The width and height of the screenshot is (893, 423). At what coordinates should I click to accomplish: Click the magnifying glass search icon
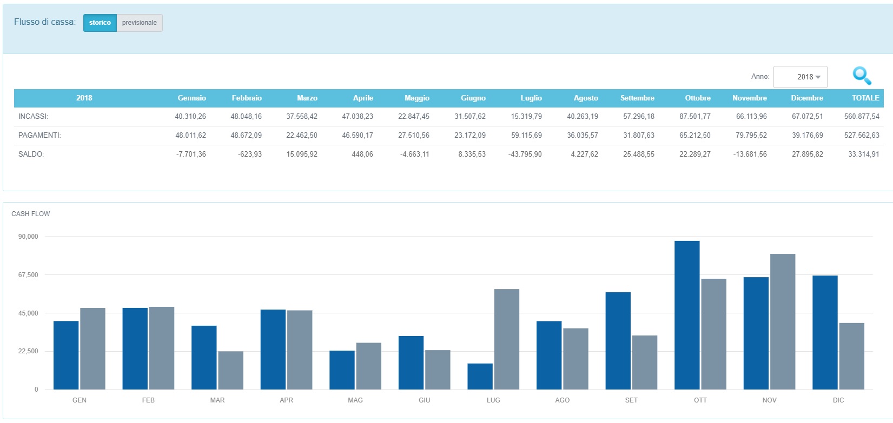tap(862, 76)
